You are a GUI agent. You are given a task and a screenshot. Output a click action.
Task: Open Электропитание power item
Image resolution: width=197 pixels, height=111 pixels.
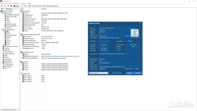point(10,24)
